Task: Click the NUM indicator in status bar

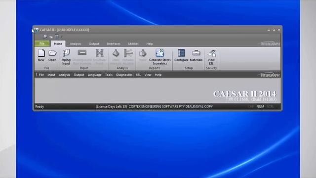Action: pos(260,107)
